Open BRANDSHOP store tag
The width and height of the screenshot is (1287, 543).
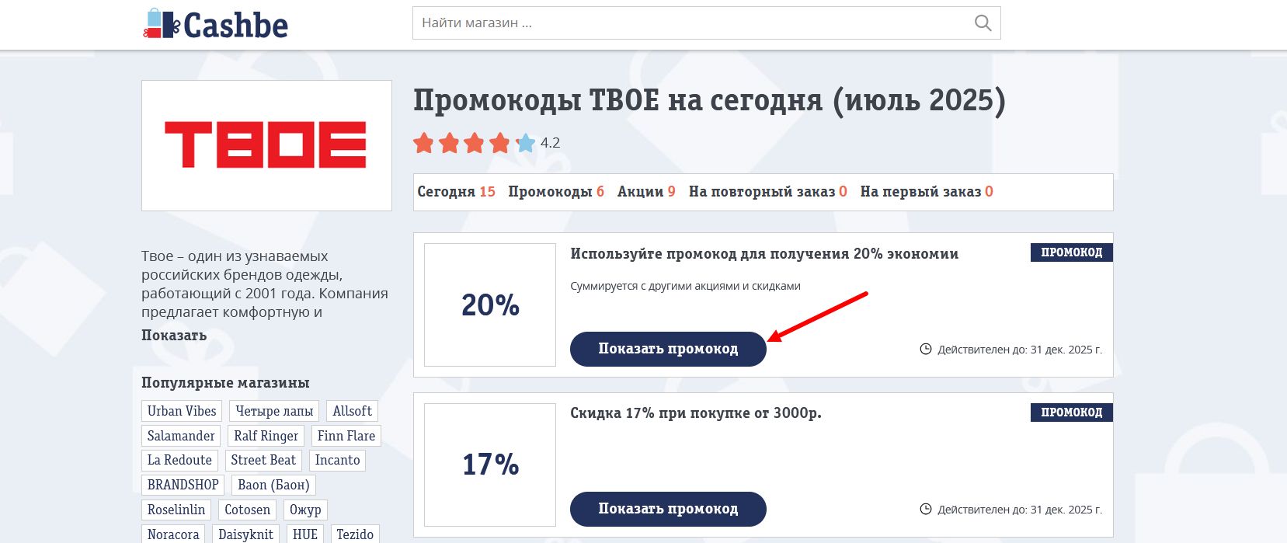pos(183,485)
